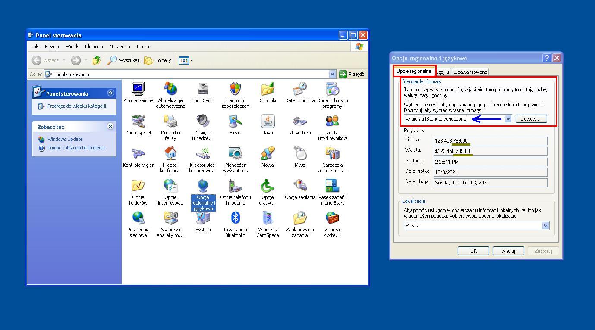Viewport: 595px width, 330px height.
Task: Open Centrum zabezpieczeń shield icon
Action: coord(235,89)
